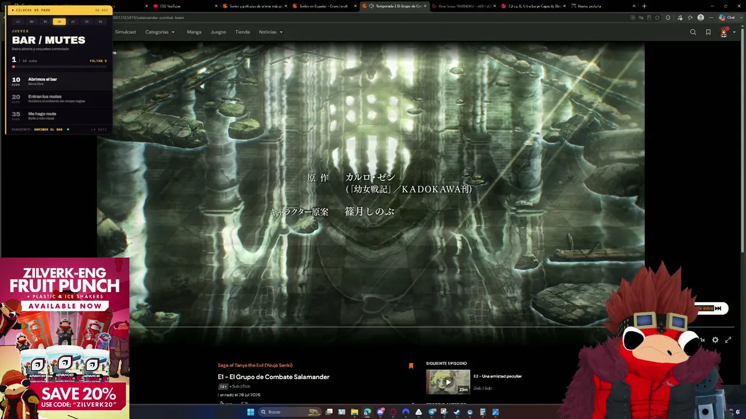This screenshot has width=746, height=419.
Task: Open the Manga section
Action: pyautogui.click(x=194, y=32)
